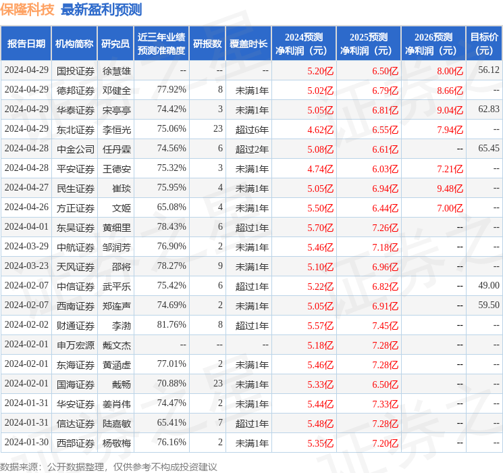Click the 机构简称 column header

pyautogui.click(x=74, y=43)
